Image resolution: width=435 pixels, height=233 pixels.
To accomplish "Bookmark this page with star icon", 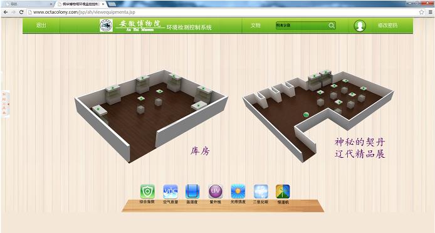I will [422, 12].
